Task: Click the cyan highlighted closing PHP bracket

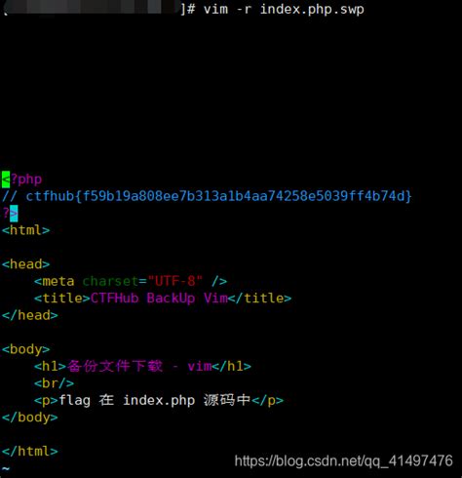Action: coord(14,214)
